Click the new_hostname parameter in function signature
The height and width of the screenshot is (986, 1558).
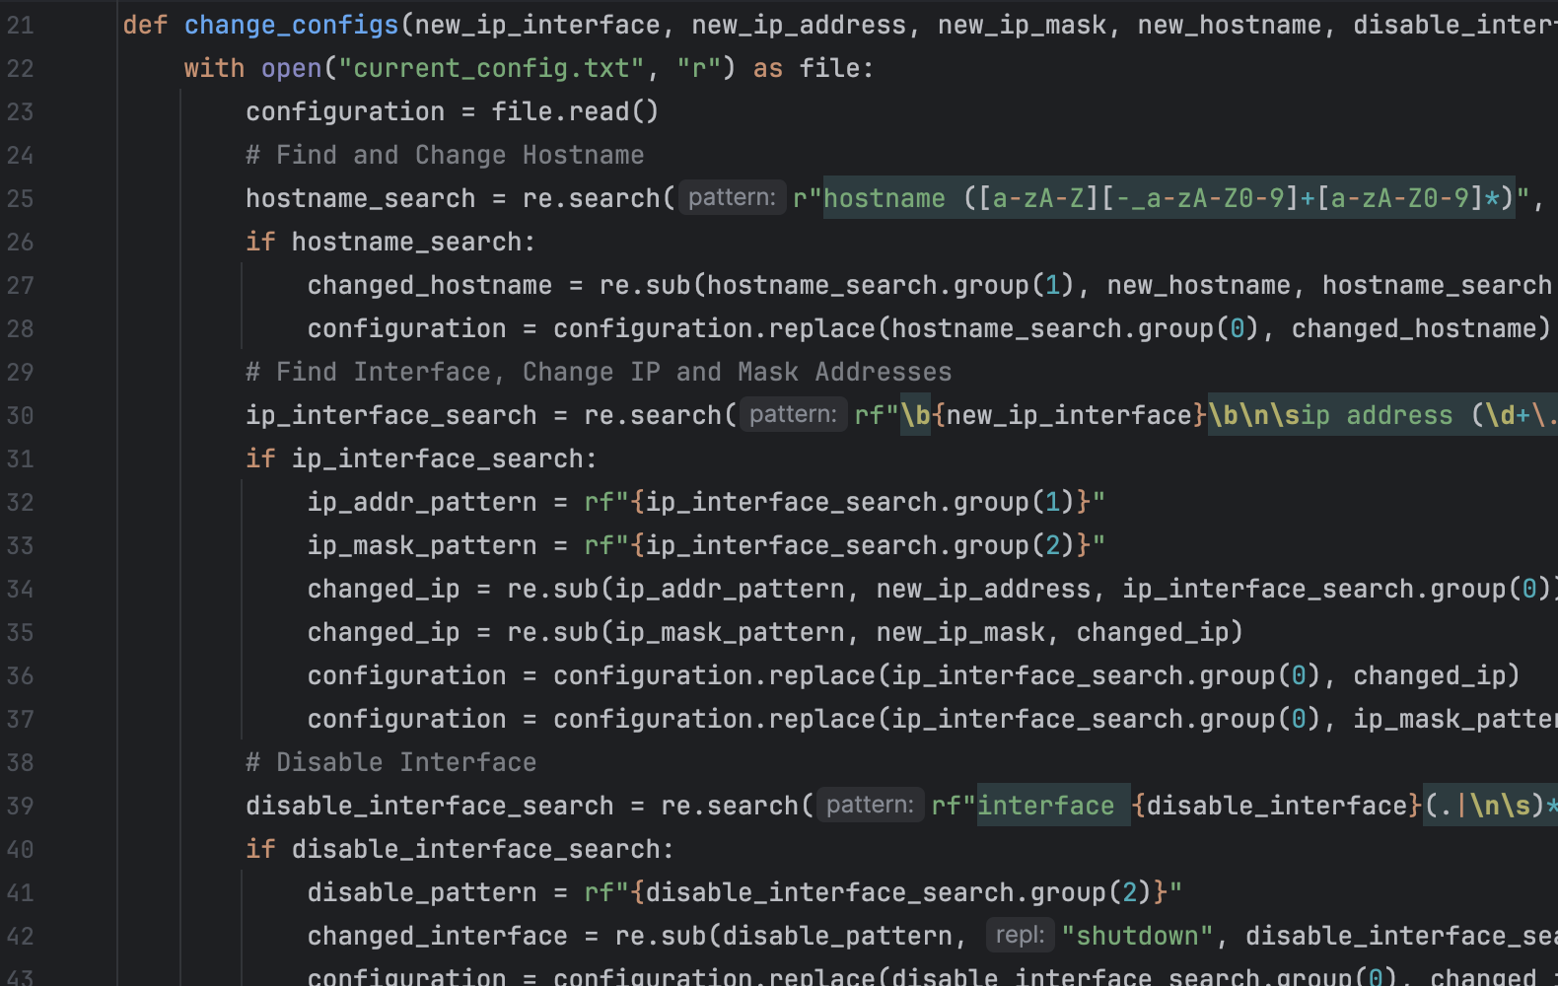1230,25
